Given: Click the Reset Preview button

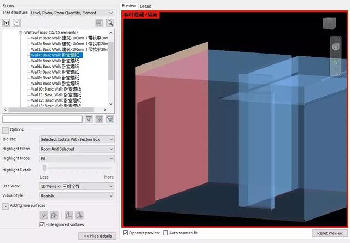Looking at the screenshot, I should (x=330, y=233).
